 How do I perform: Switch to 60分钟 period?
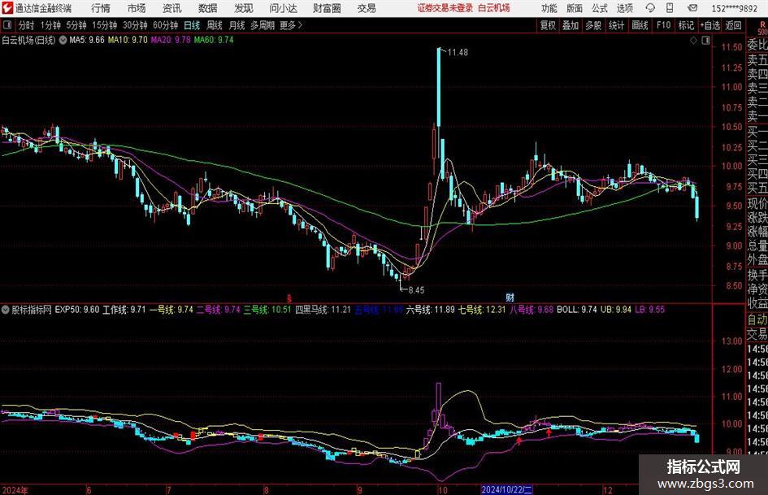coord(165,25)
